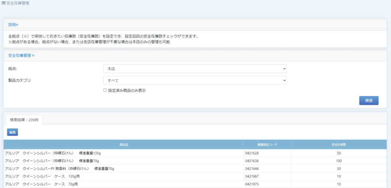Click safety stock value 30
The height and width of the screenshot is (188, 391).
point(339,169)
